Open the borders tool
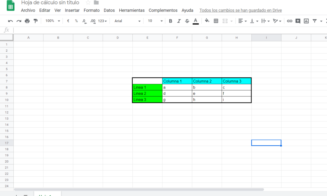Screen dimensions: 327x196 (216, 21)
